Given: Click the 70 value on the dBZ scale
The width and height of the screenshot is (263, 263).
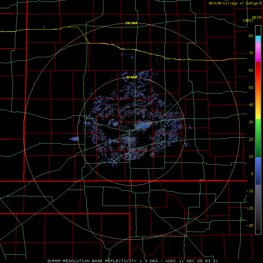Looking at the screenshot, I should pos(251,53).
